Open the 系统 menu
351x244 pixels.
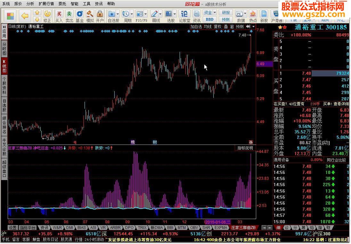click(x=6, y=4)
